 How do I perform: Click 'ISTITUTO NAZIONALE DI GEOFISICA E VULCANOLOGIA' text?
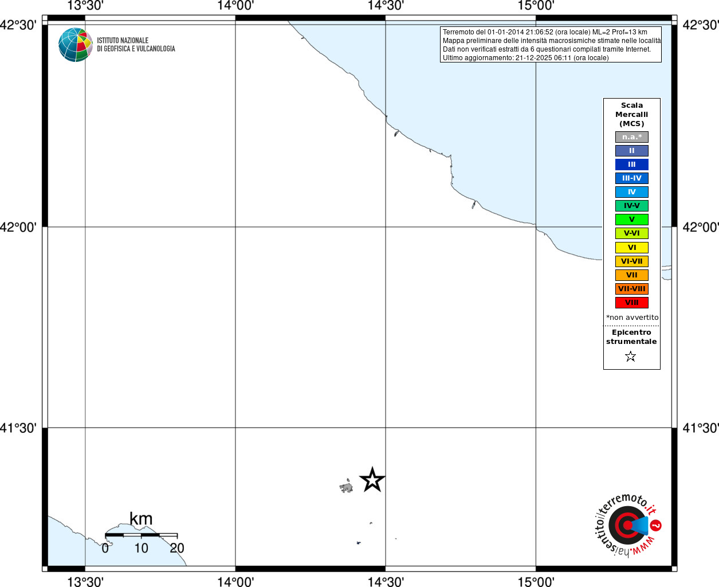point(136,45)
